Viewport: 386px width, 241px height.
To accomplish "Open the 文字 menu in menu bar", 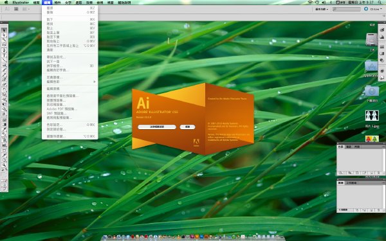I will click(x=68, y=3).
